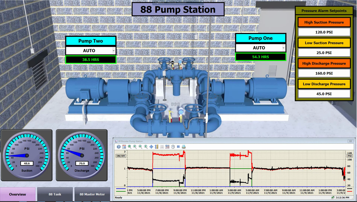
Task: Select the Overview tab
Action: [18, 194]
